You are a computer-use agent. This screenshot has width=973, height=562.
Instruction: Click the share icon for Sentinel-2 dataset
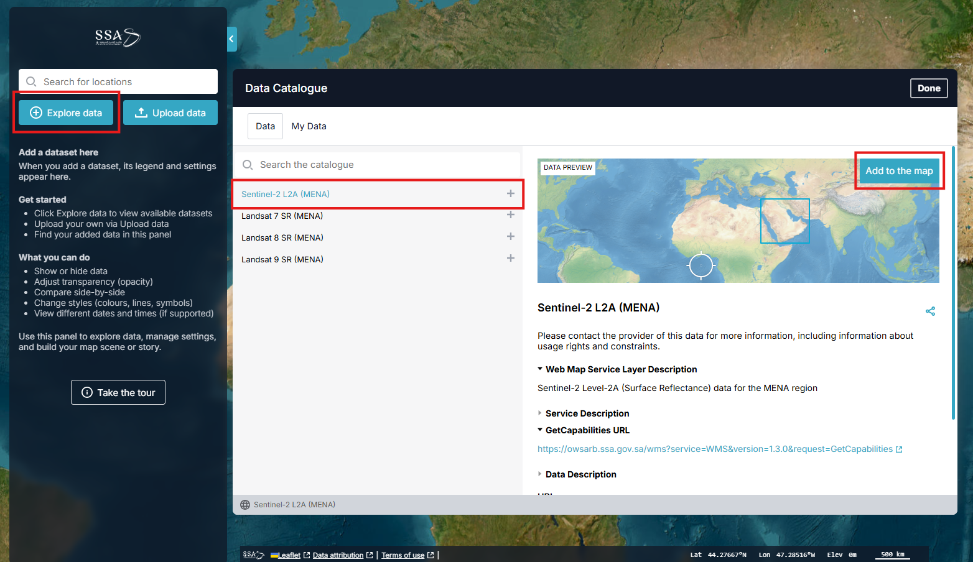point(930,311)
